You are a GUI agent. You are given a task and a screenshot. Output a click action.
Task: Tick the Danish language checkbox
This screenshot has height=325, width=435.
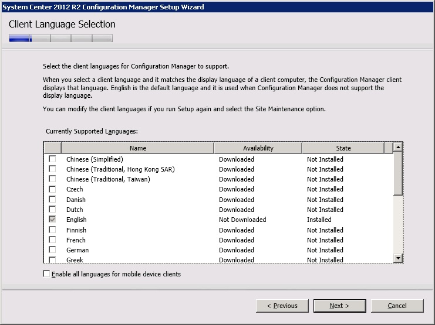tap(53, 200)
